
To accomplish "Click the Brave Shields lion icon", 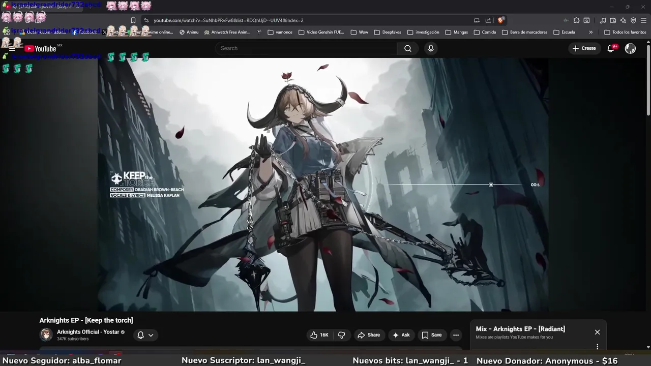I will click(x=501, y=20).
